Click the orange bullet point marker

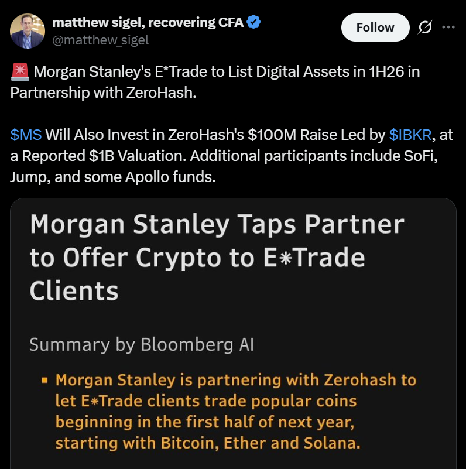(x=43, y=381)
